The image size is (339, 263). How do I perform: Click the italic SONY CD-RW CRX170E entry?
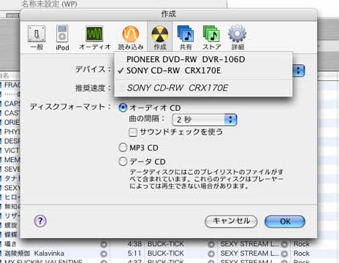pyautogui.click(x=203, y=88)
